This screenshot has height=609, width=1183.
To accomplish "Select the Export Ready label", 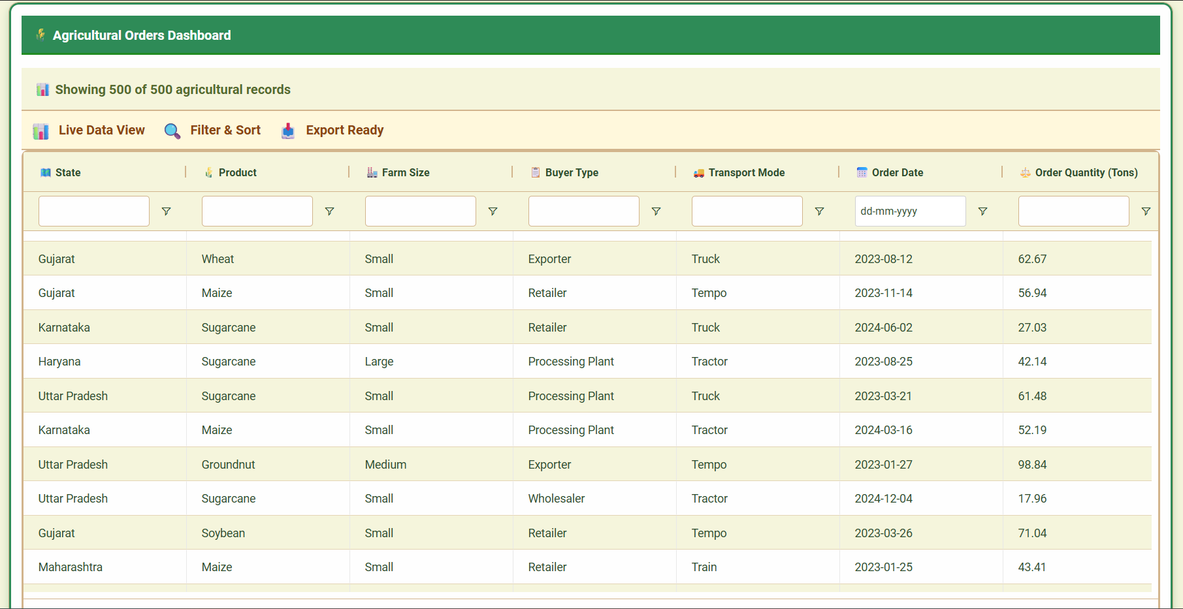I will [345, 130].
